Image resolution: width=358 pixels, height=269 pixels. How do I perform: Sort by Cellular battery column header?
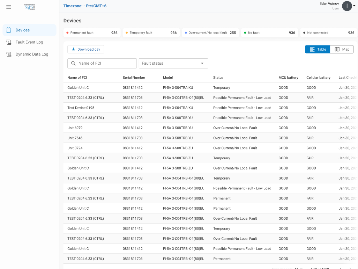pyautogui.click(x=318, y=78)
